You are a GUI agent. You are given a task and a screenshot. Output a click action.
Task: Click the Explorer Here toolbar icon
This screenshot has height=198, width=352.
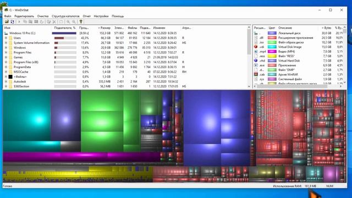(x=30, y=22)
